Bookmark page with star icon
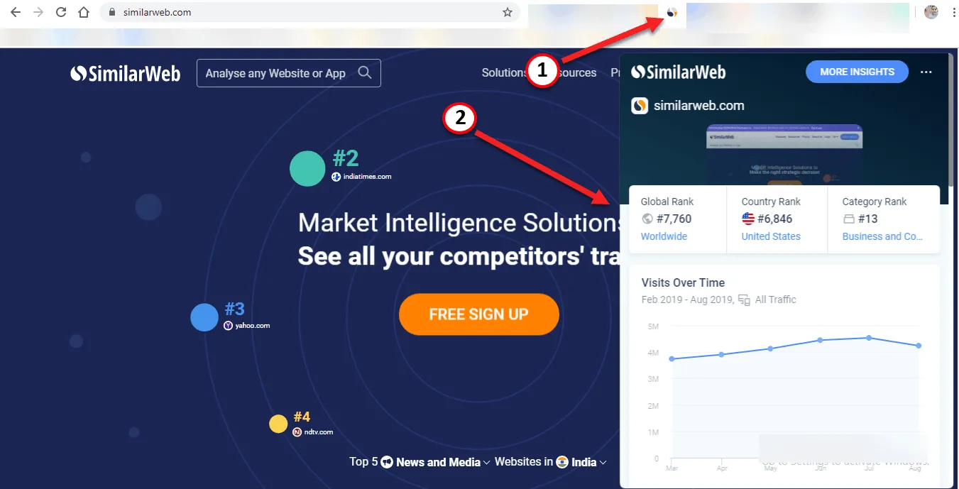959x489 pixels. (x=508, y=12)
